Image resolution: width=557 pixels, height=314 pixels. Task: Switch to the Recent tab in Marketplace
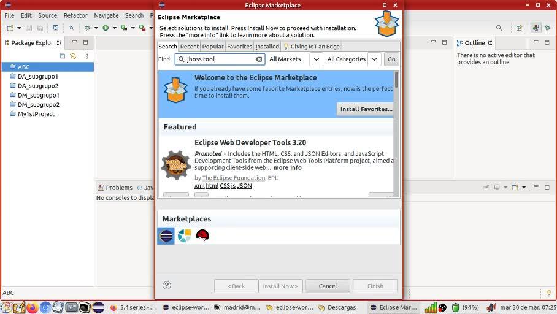tap(190, 47)
